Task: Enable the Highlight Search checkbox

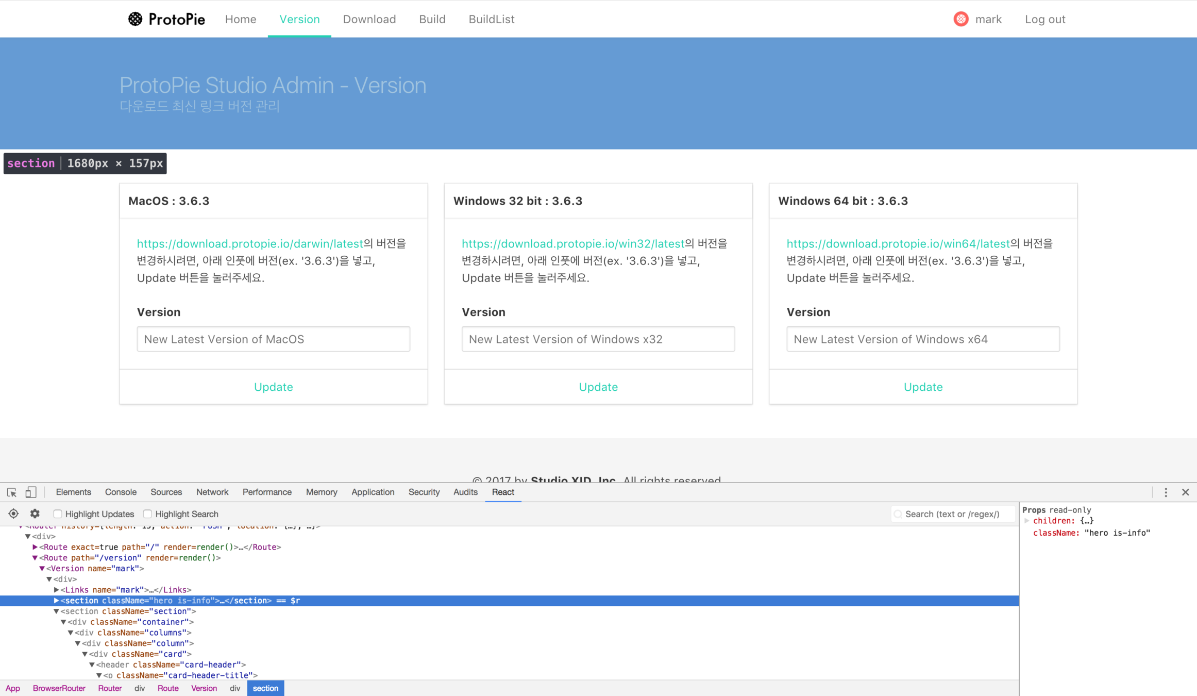Action: 148,514
